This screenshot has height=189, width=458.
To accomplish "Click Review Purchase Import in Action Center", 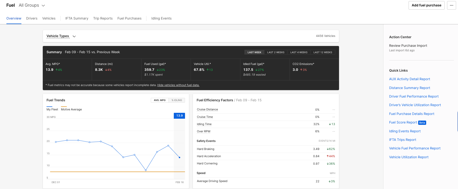I will coord(408,46).
